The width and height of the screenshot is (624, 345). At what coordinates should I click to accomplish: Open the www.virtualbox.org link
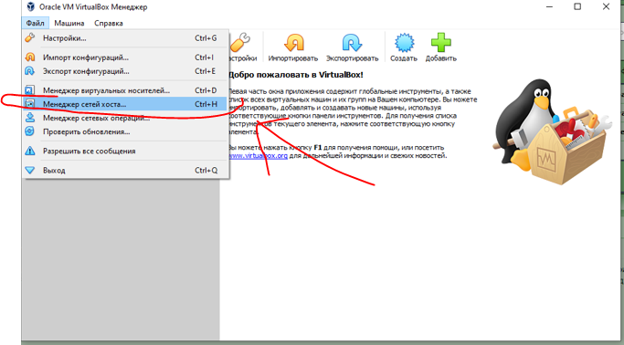click(259, 156)
